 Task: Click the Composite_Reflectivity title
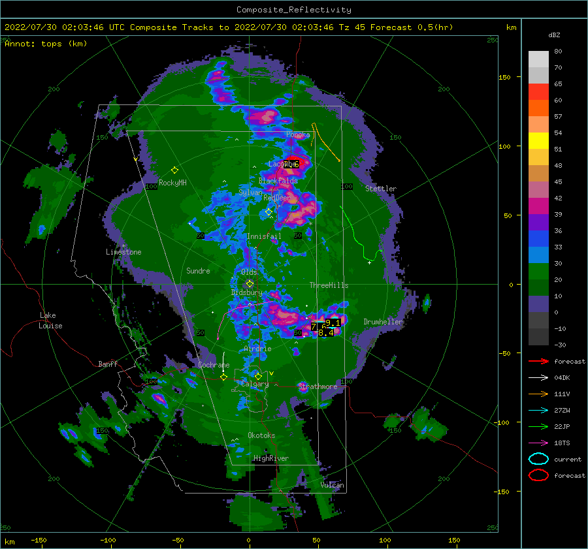293,10
